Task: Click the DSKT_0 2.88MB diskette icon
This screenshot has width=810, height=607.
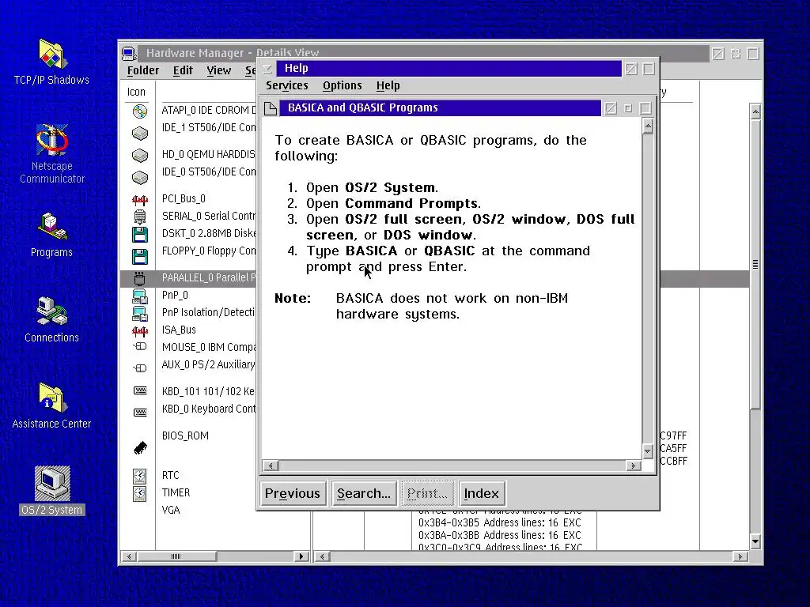Action: (x=139, y=234)
